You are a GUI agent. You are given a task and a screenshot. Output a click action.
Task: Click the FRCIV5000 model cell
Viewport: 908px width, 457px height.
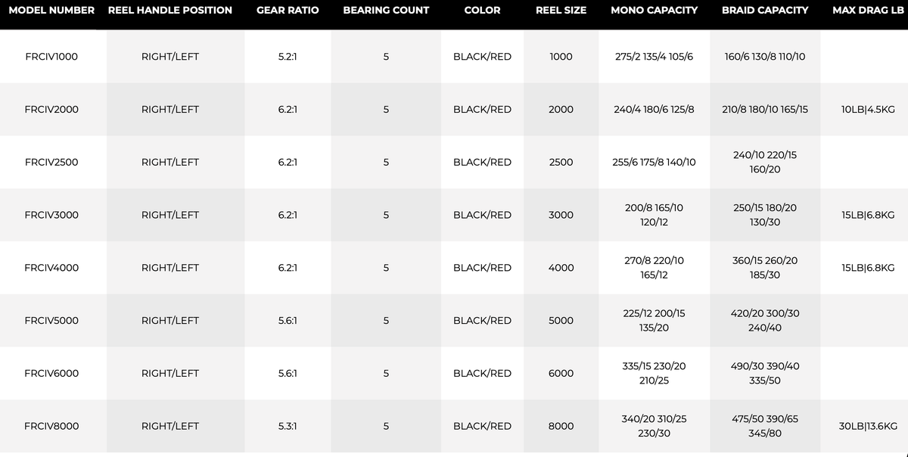click(x=51, y=320)
